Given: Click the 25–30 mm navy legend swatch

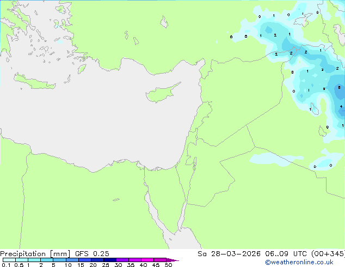Looking at the screenshot, I should [x=110, y=260].
